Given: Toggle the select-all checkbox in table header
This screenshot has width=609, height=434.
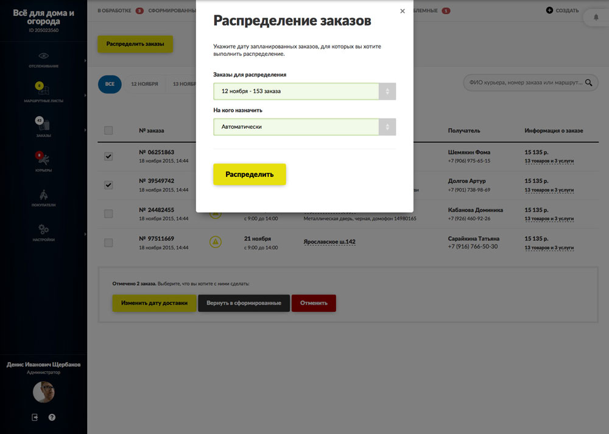Looking at the screenshot, I should click(108, 130).
